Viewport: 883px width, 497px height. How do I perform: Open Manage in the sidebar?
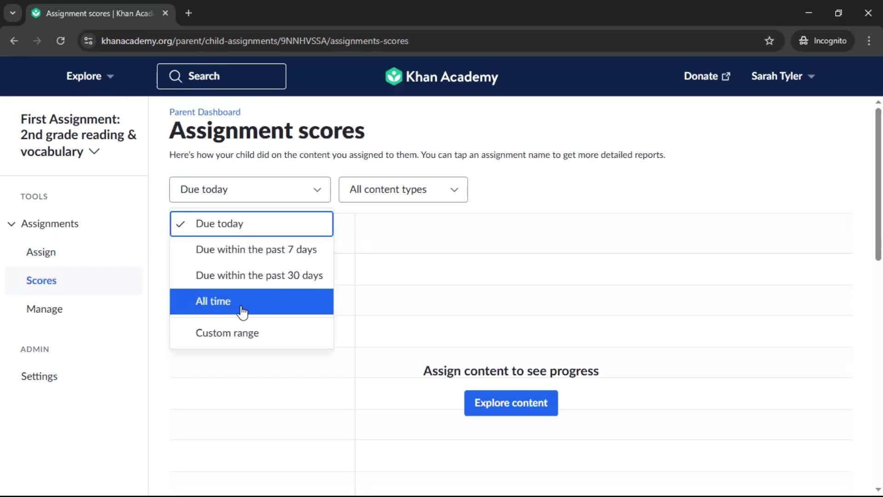[45, 309]
